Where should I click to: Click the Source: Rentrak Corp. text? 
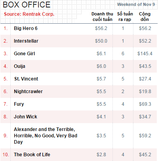click(29, 14)
